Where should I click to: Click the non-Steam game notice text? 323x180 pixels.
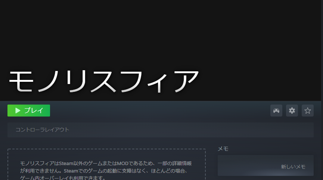tap(106, 171)
